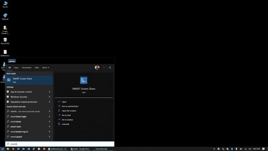Click magnifier icon next to smartsquare
This screenshot has height=151, width=268.
tap(8, 137)
